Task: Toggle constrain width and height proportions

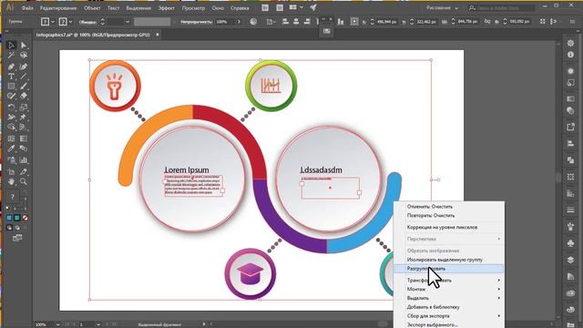Action: tap(487, 22)
